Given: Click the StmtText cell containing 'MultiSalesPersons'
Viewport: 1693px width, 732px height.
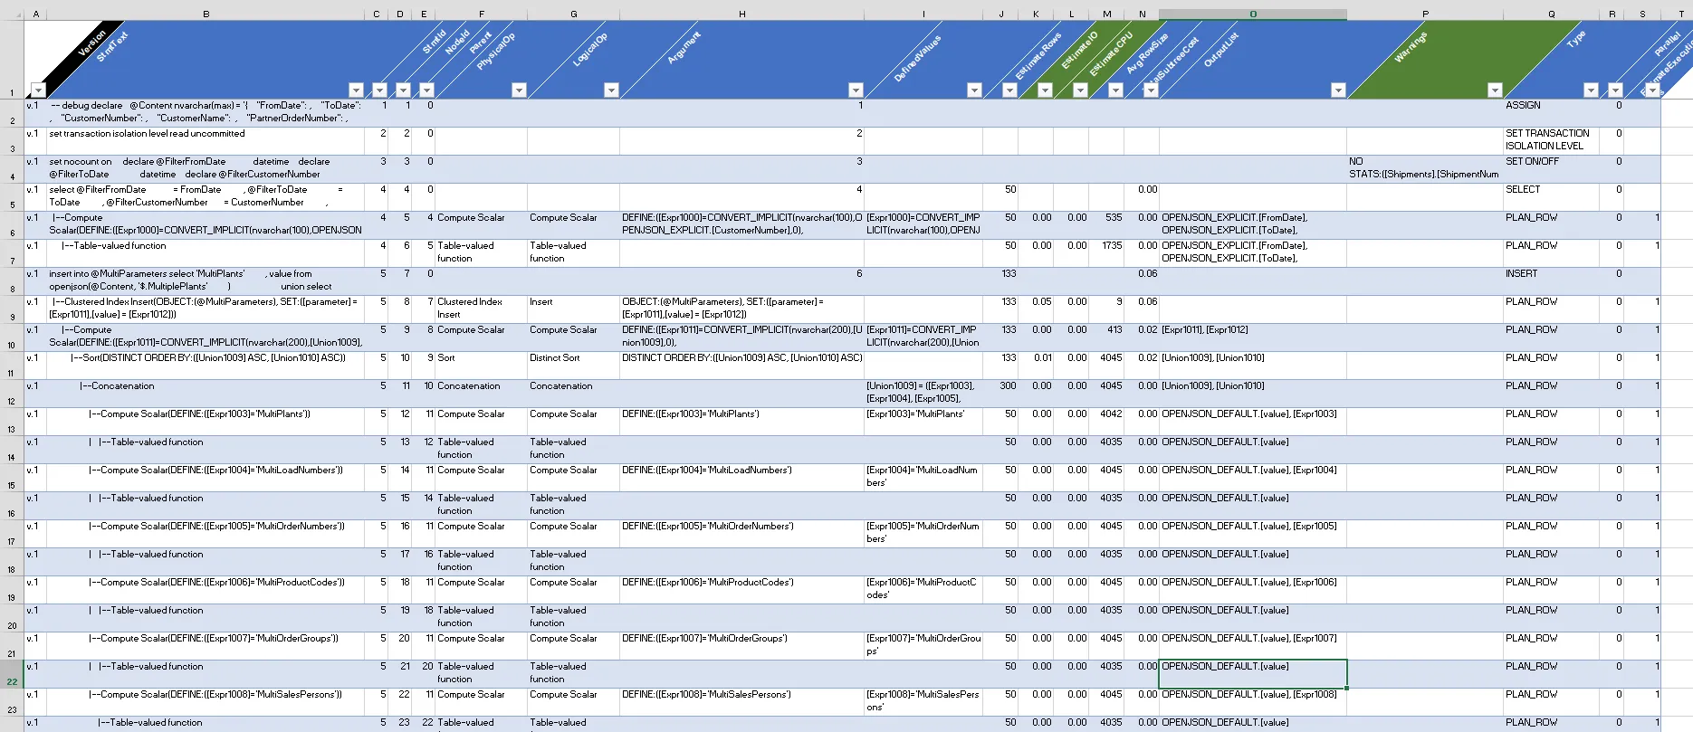Looking at the screenshot, I should tap(206, 702).
